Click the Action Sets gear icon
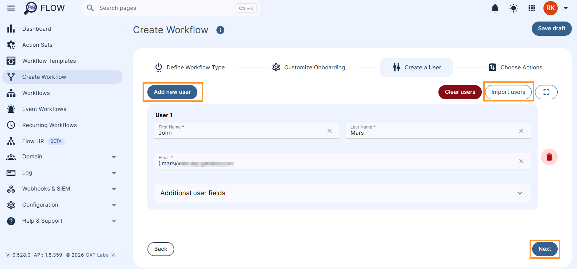The height and width of the screenshot is (269, 577). [x=11, y=45]
